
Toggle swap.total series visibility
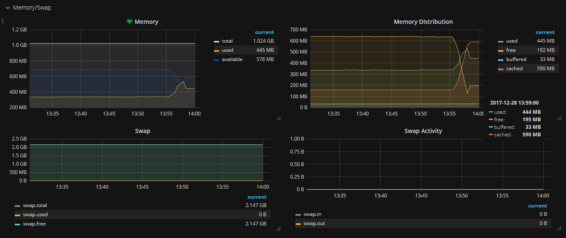pos(35,205)
